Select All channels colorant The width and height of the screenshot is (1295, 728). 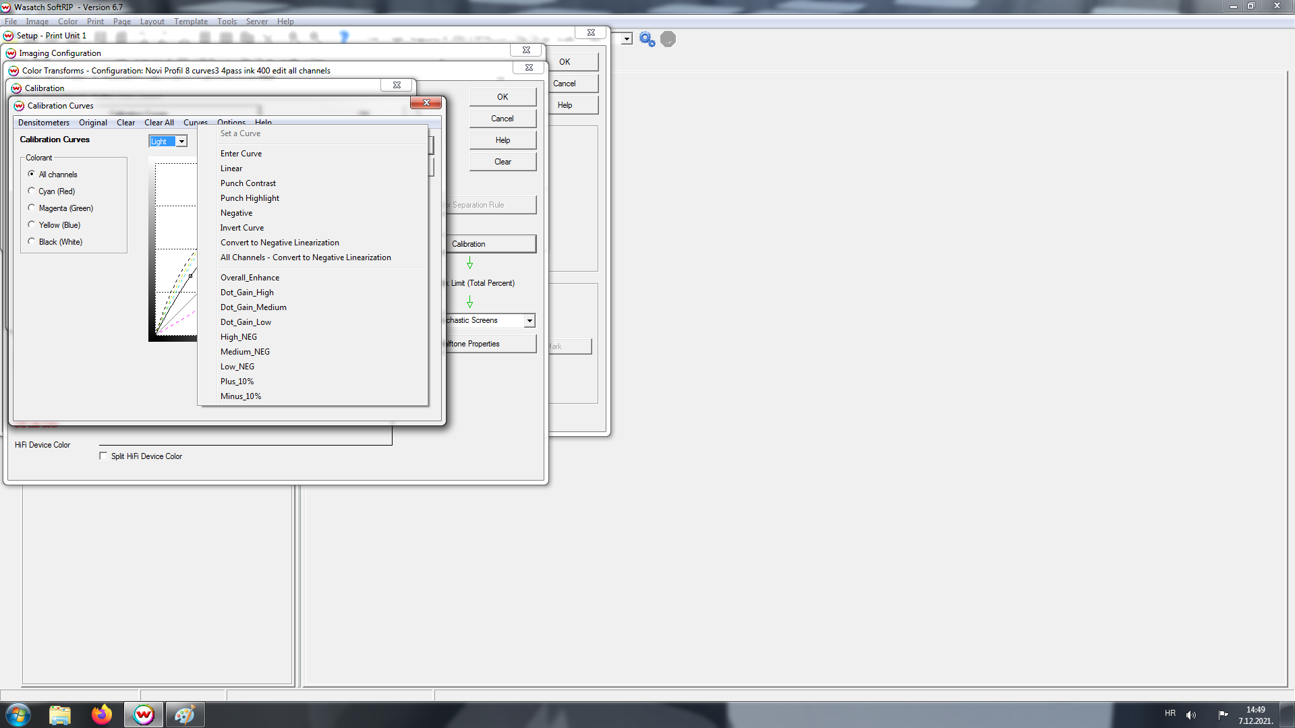[x=53, y=175]
